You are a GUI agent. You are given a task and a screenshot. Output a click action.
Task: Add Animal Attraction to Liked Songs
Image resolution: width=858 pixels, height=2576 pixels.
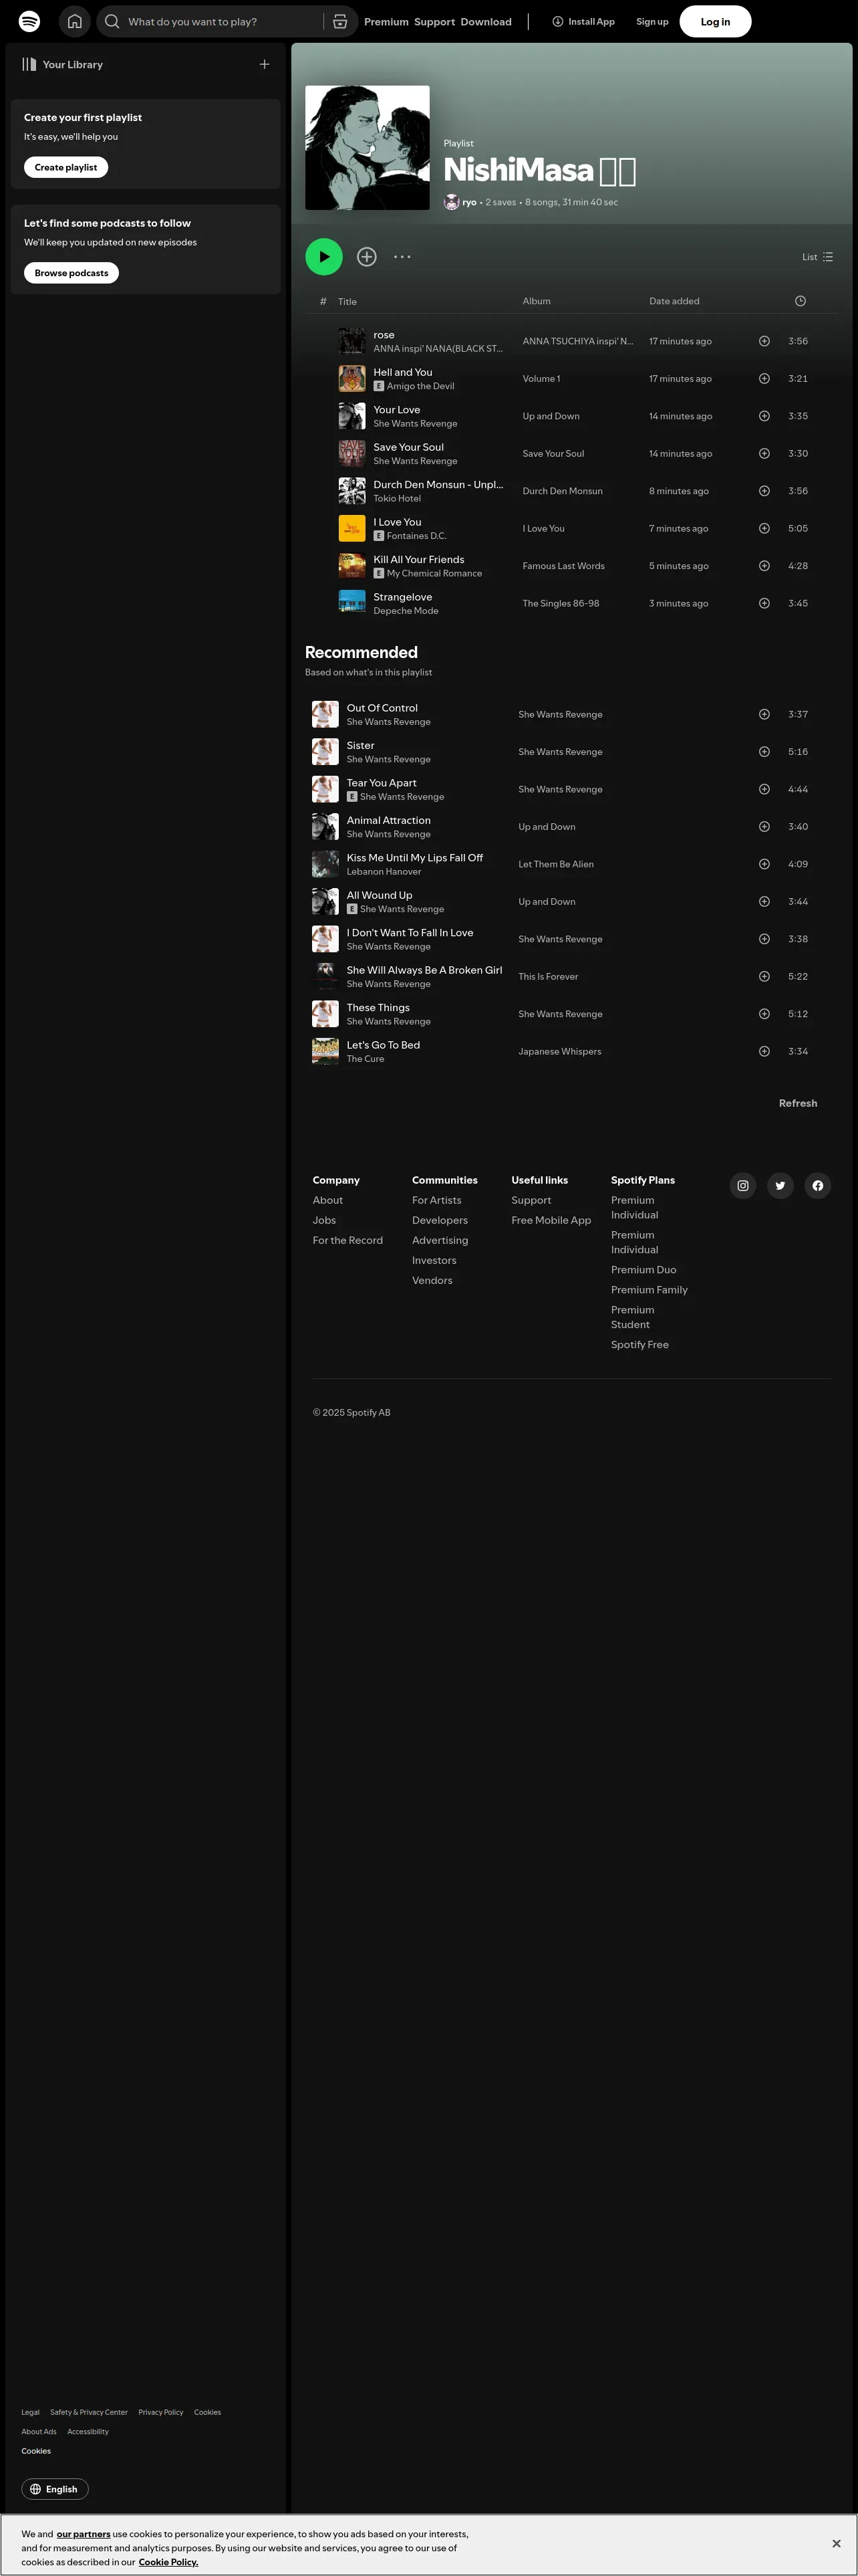tap(764, 827)
